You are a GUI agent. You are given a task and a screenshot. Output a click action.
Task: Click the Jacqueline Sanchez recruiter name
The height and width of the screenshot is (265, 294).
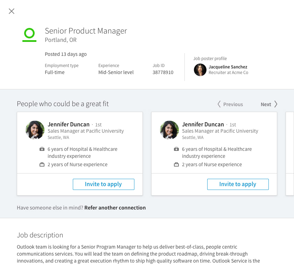click(228, 67)
